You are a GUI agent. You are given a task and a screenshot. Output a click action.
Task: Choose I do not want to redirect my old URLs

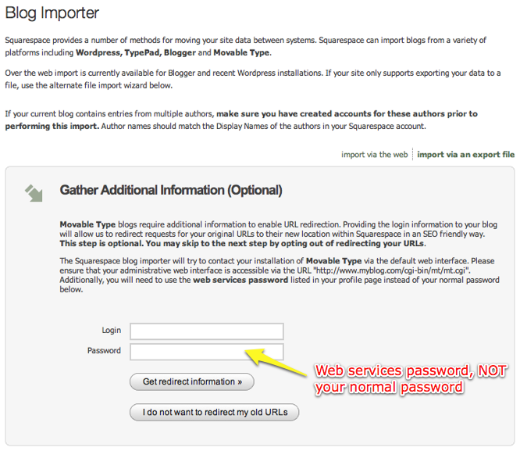pos(214,412)
